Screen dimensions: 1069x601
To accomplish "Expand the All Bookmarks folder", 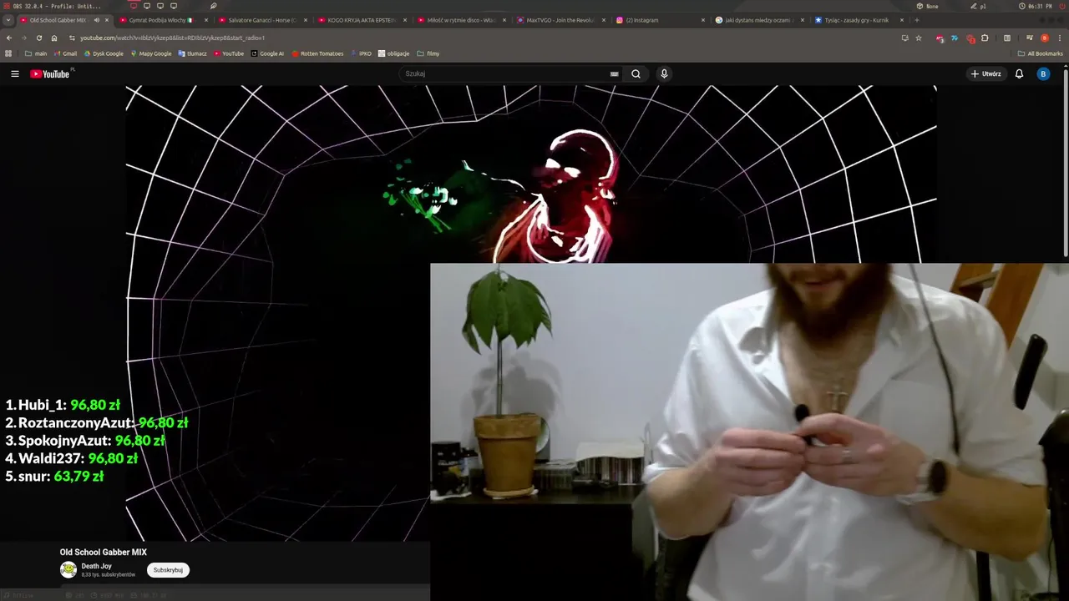I will 1040,53.
